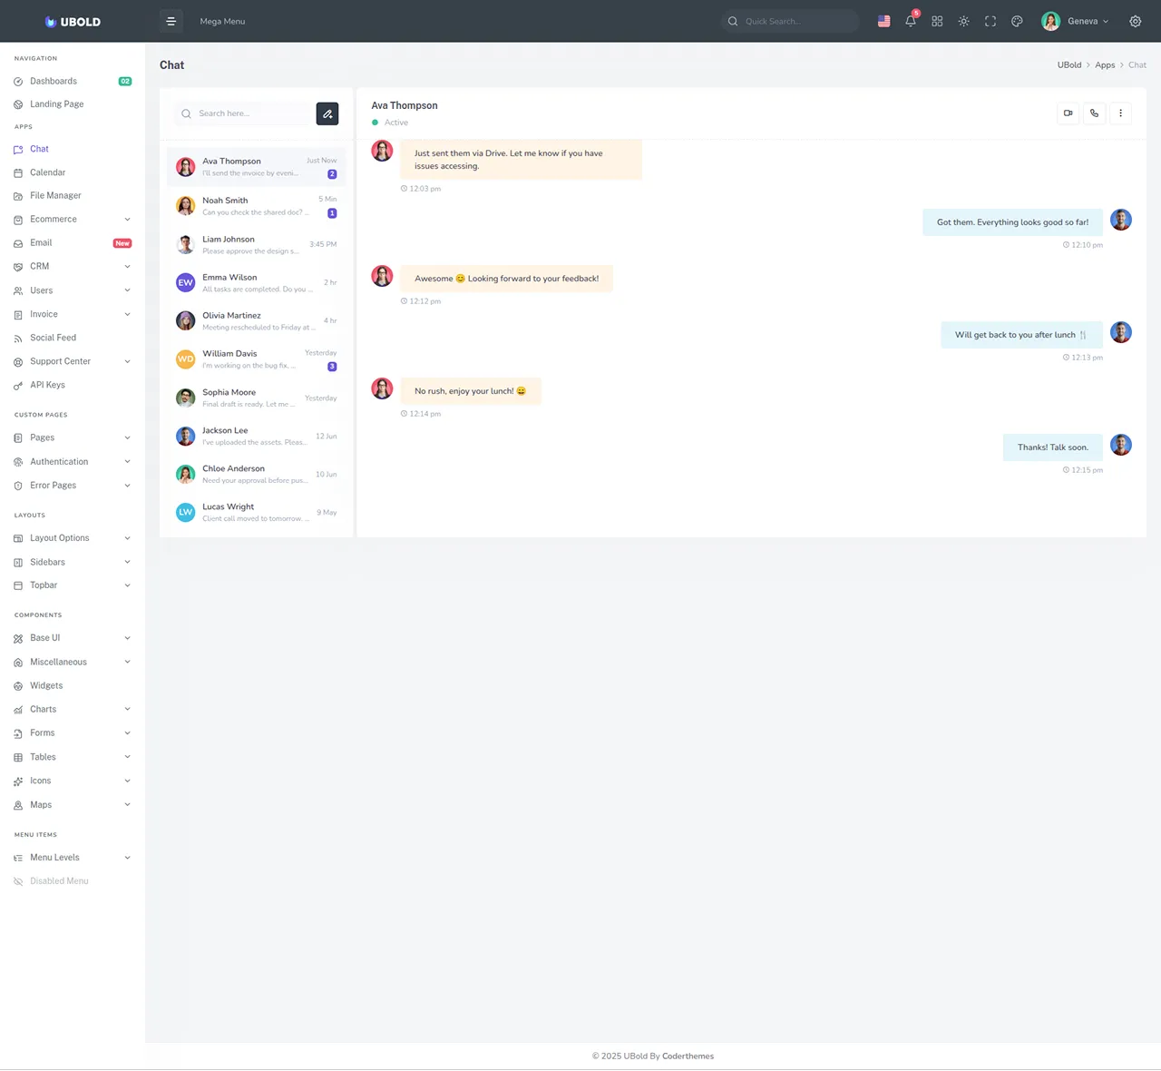The height and width of the screenshot is (1071, 1161).
Task: Open the chat more-options menu
Action: (x=1121, y=113)
